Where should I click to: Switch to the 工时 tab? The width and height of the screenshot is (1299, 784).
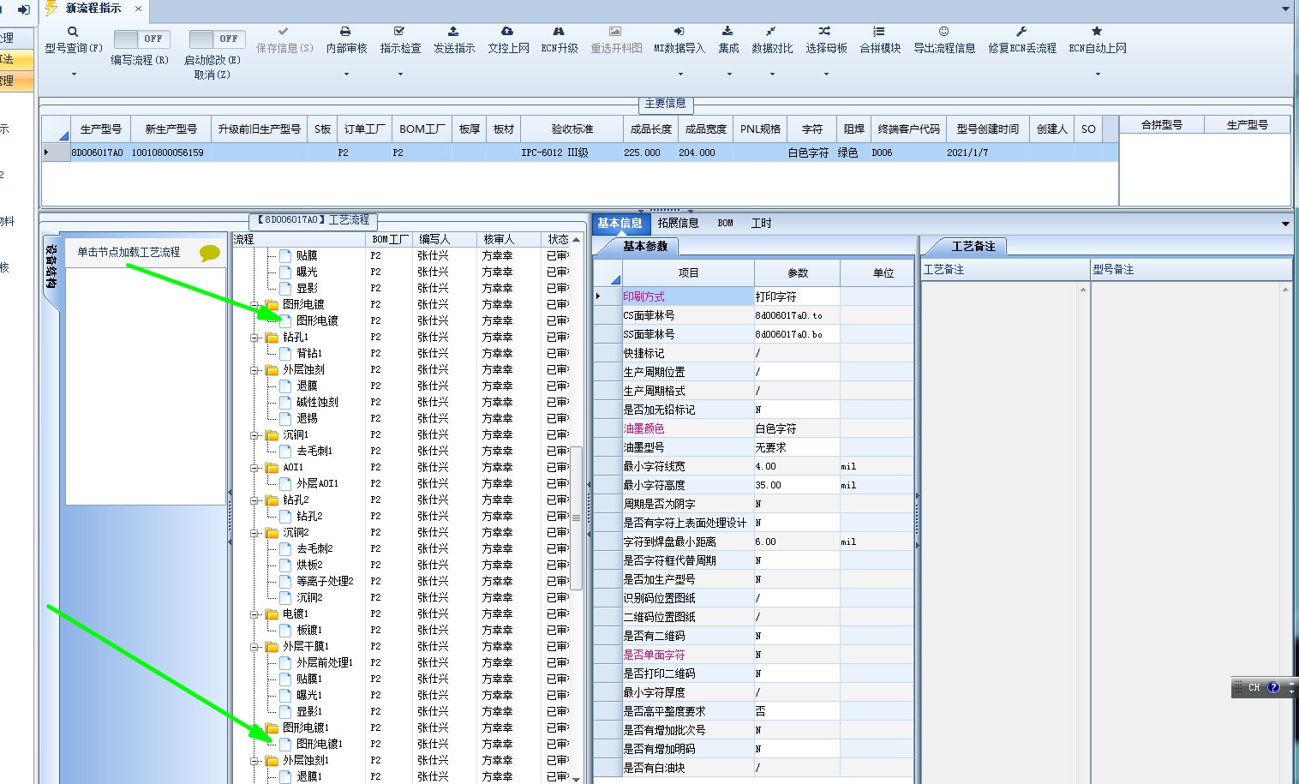[x=761, y=223]
